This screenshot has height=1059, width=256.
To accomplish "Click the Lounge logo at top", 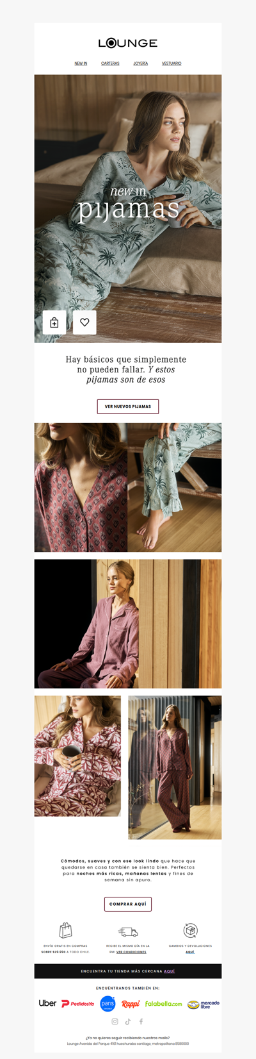I will 128,43.
